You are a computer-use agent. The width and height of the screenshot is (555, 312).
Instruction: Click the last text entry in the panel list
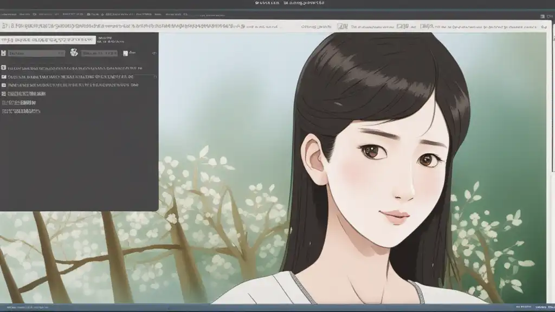tap(21, 111)
